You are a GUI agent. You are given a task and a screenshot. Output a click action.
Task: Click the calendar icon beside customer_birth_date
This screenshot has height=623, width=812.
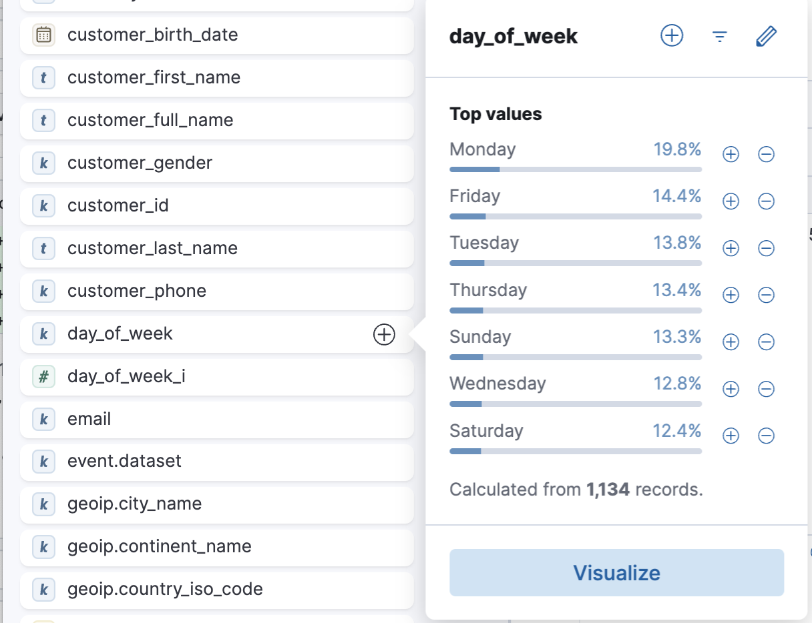tap(43, 35)
